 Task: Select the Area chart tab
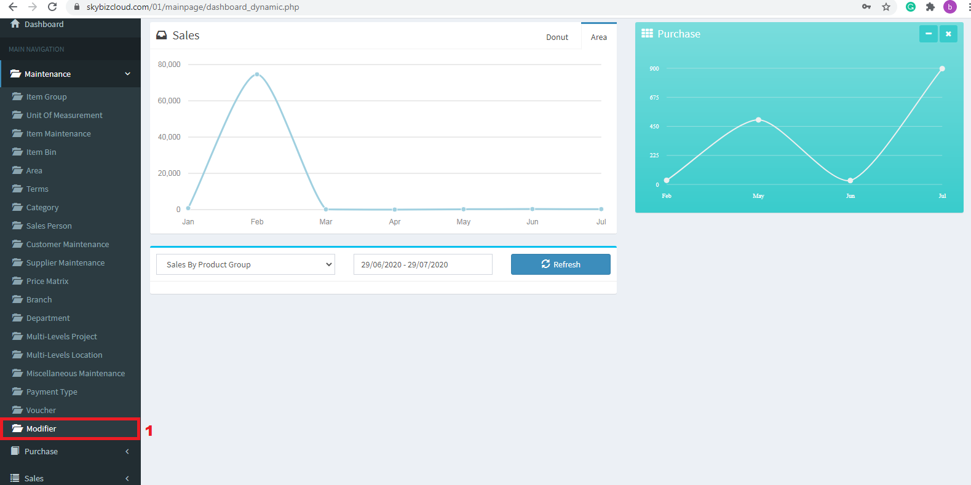tap(598, 37)
